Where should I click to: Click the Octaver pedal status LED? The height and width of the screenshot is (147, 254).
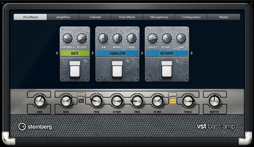tap(178, 61)
